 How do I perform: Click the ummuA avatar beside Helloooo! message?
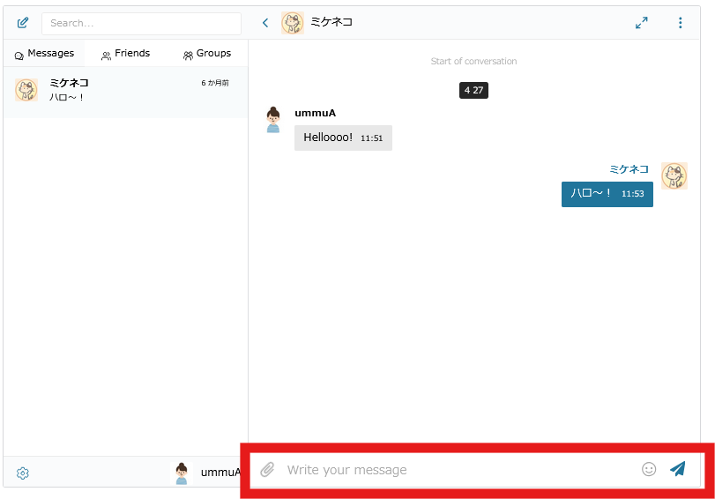point(273,120)
